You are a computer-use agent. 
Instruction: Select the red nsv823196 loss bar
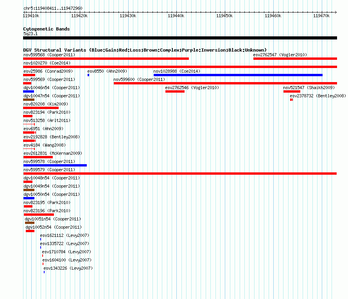pyautogui.click(x=39, y=215)
